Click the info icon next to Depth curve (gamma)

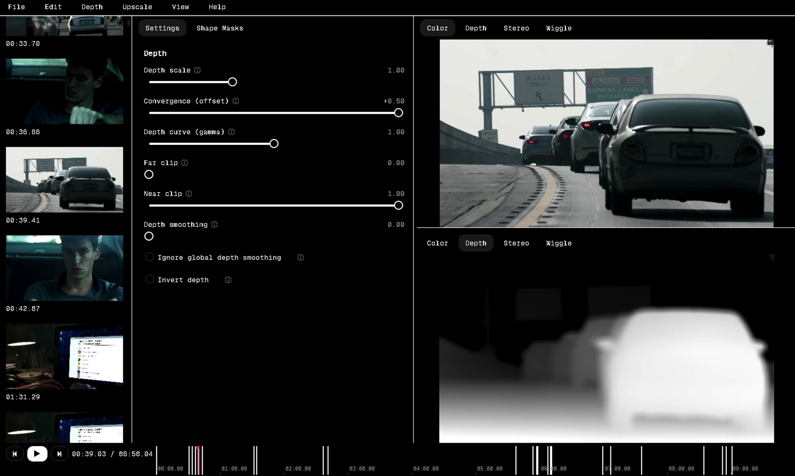click(232, 132)
